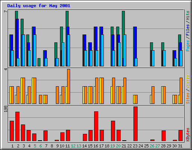Screen dimensions: 192x150
Task: Click the day "3" x-axis label
Action: coord(24,146)
